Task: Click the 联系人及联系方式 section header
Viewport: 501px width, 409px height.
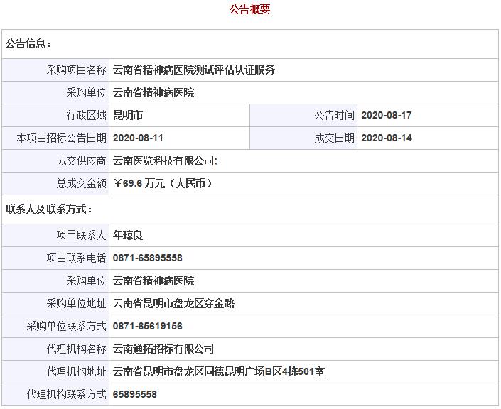Action: (48, 209)
